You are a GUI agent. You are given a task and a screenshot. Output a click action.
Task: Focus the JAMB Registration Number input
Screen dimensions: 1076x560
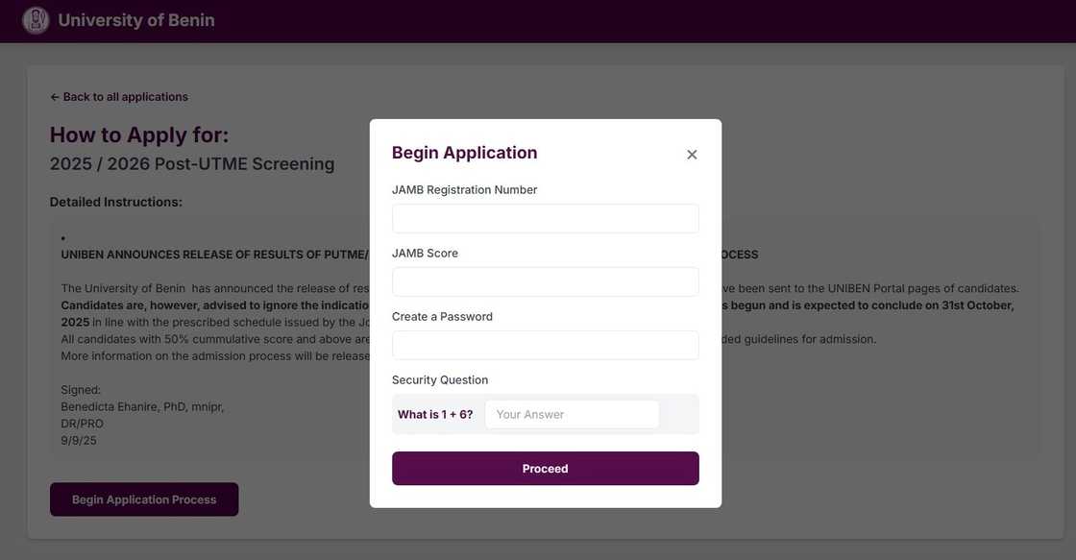(546, 220)
